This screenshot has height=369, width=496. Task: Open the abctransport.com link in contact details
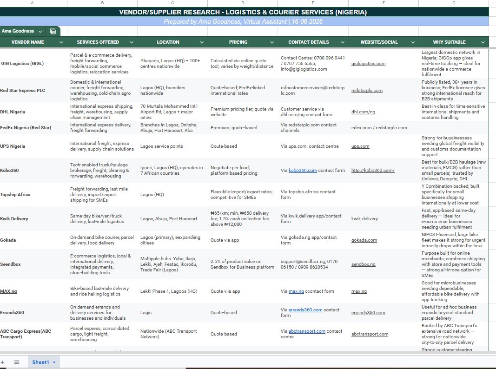click(x=307, y=331)
